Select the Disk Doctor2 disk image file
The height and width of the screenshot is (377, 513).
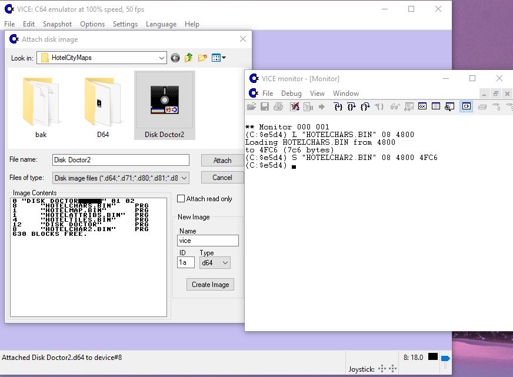click(165, 105)
